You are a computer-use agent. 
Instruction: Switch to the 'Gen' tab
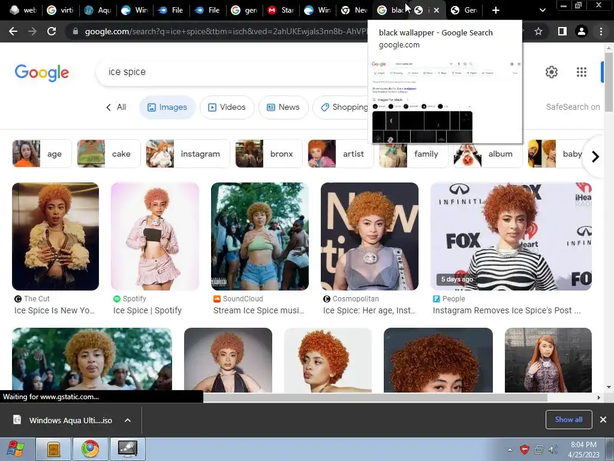464,10
